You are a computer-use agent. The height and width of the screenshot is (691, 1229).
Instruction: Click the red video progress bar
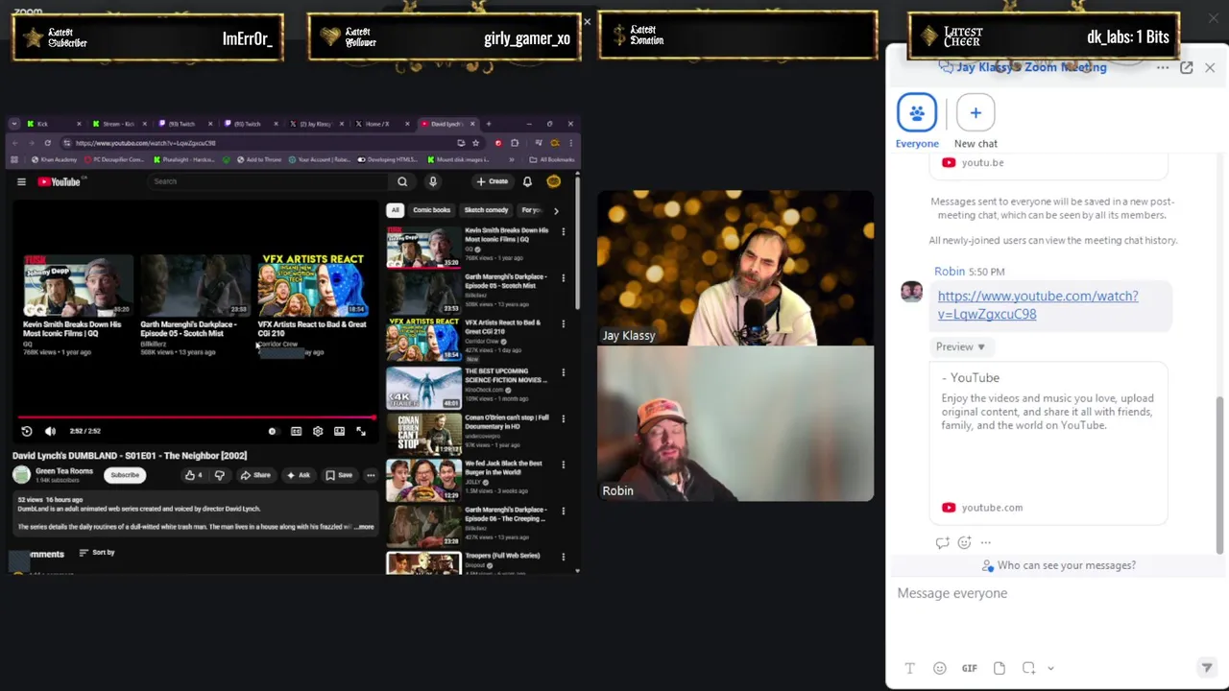196,417
